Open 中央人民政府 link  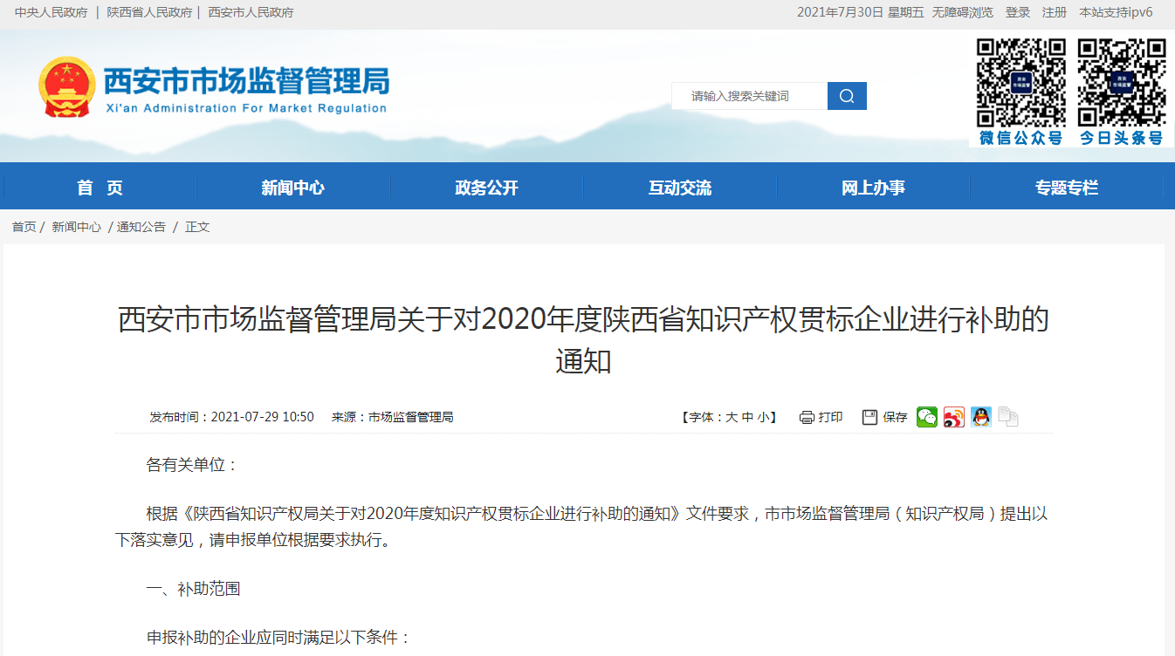52,12
